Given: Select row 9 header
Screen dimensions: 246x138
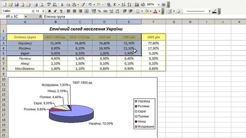Looking at the screenshot, I should (x=3, y=74).
